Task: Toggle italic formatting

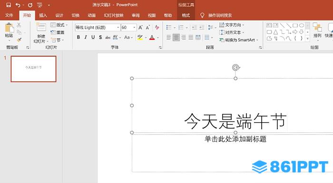Action: pos(86,37)
